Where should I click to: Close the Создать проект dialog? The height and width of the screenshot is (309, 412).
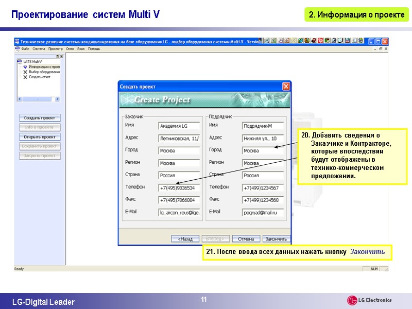tap(286, 87)
